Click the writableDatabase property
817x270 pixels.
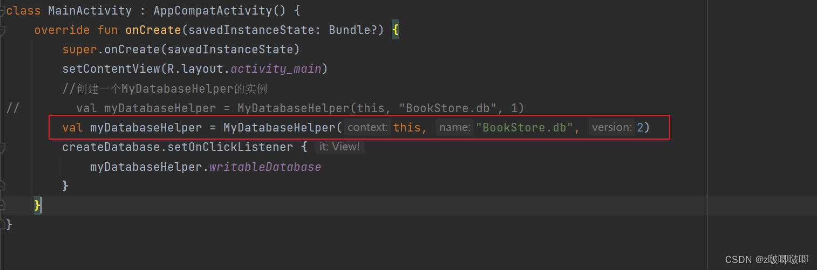(265, 167)
